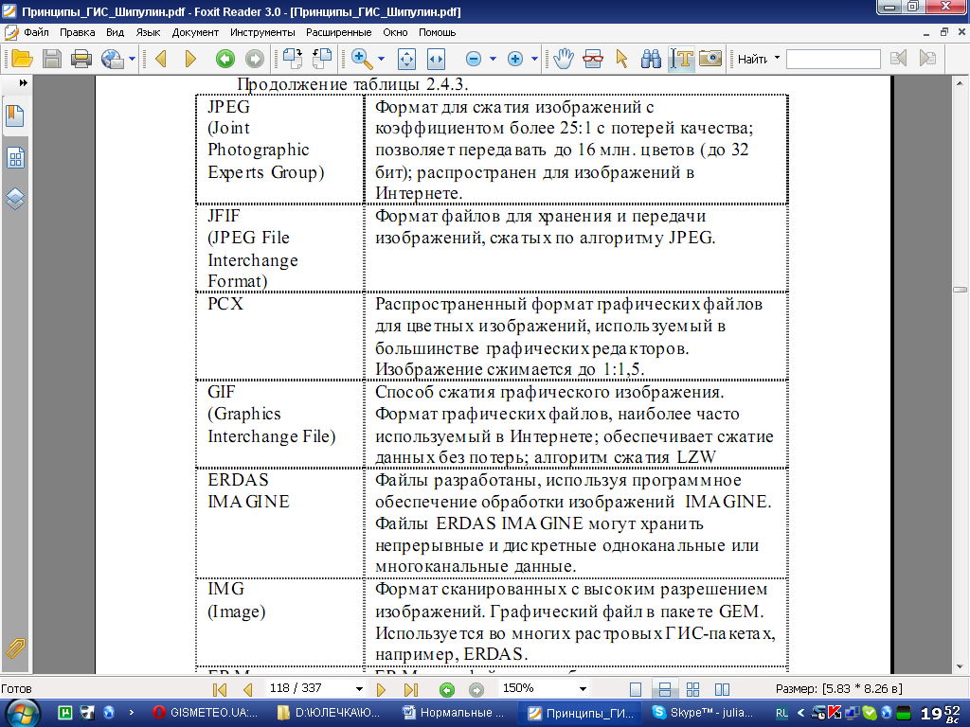Toggle the Select Text tool
The width and height of the screenshot is (970, 727).
[x=681, y=59]
